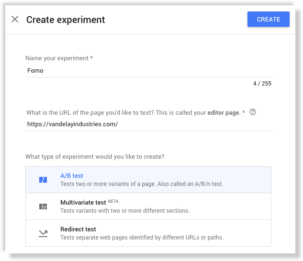303x261 pixels.
Task: Click the 'Create experiment' dialog title
Action: 66,20
